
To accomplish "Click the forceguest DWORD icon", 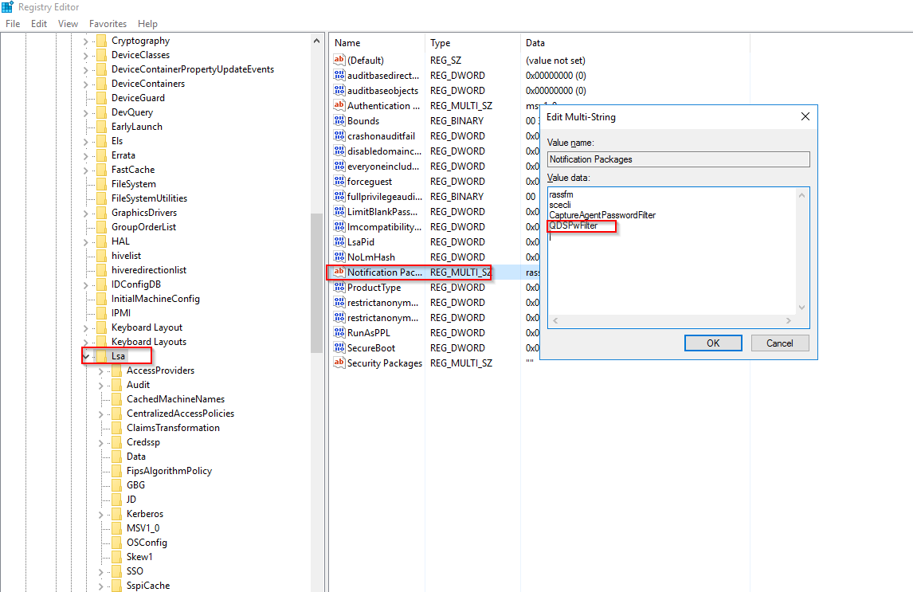I will point(339,181).
